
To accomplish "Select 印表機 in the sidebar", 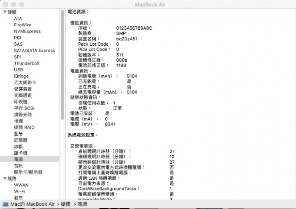I will (21, 102).
